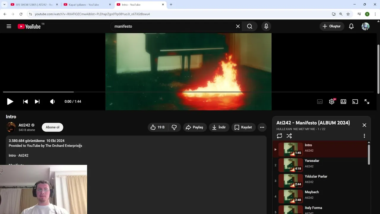Enter full screen mode

(367, 102)
